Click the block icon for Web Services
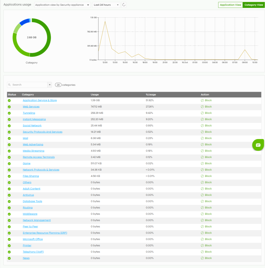The height and width of the screenshot is (268, 265). [x=202, y=107]
